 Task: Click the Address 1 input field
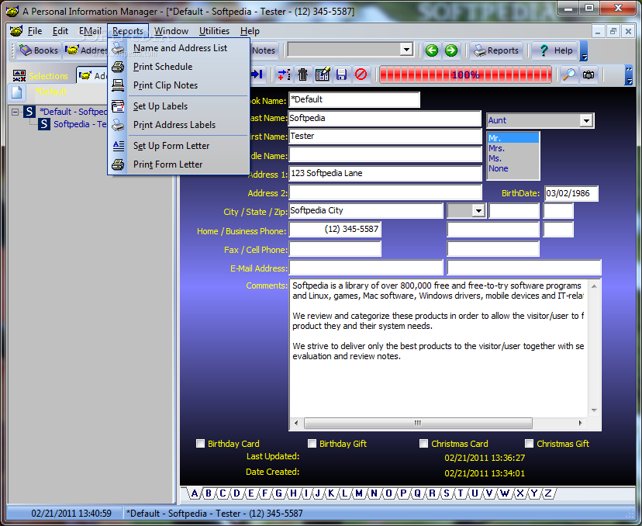[385, 174]
